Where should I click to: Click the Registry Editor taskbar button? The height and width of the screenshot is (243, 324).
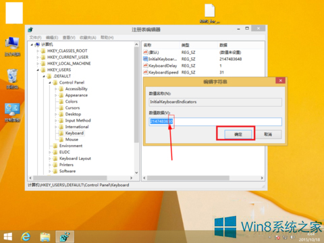(65, 237)
